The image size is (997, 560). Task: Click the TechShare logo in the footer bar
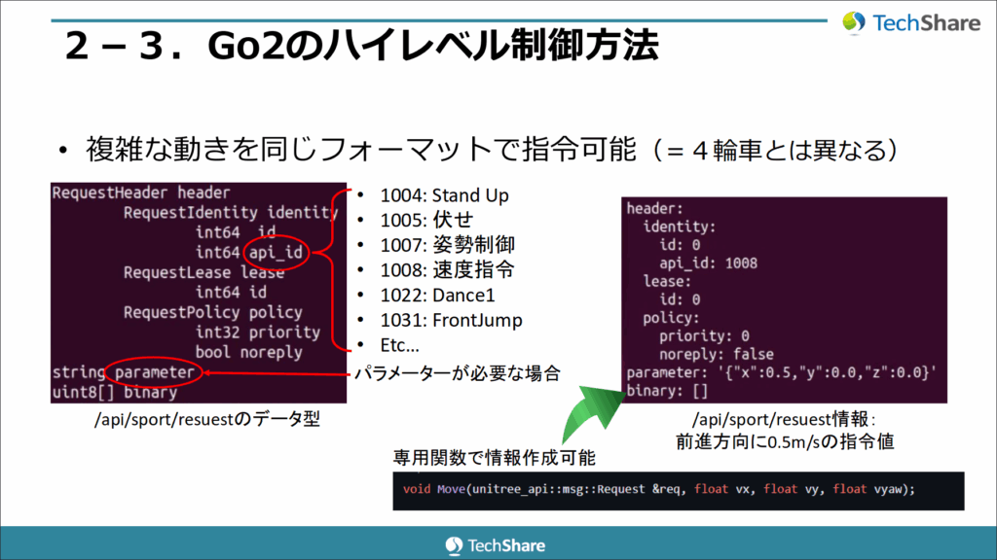[496, 544]
